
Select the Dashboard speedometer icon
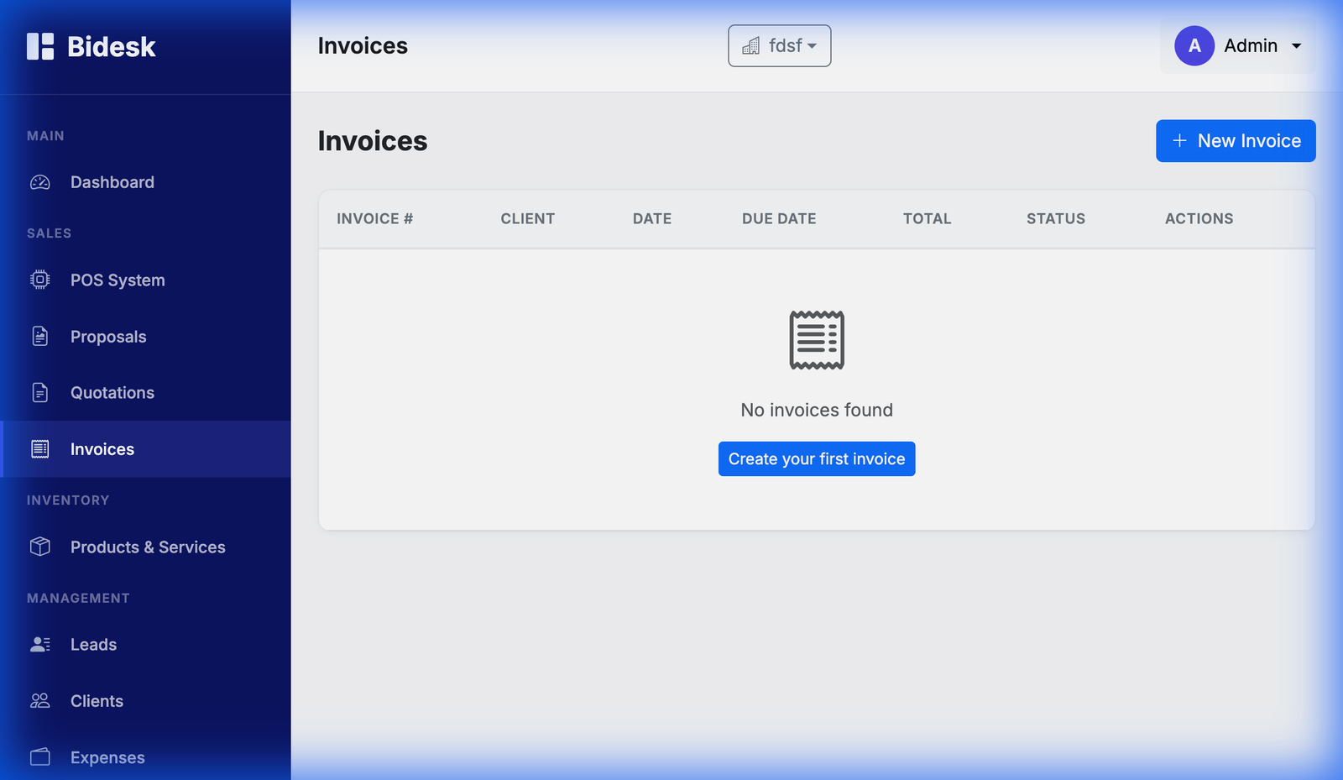[x=39, y=181]
